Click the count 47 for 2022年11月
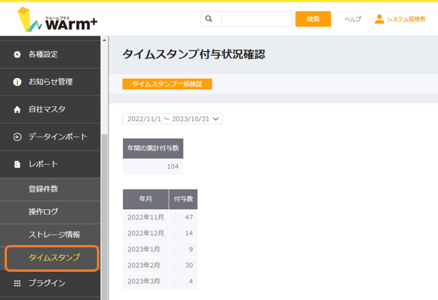Image resolution: width=438 pixels, height=300 pixels. (x=188, y=218)
